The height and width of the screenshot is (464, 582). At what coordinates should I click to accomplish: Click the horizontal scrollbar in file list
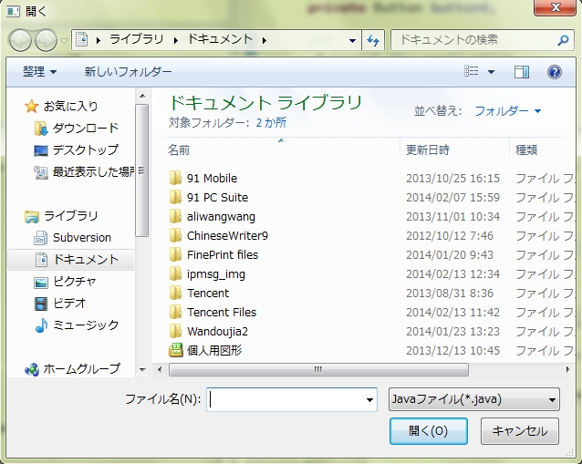(317, 369)
